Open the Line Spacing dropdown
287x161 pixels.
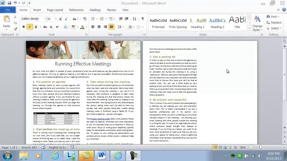120,27
